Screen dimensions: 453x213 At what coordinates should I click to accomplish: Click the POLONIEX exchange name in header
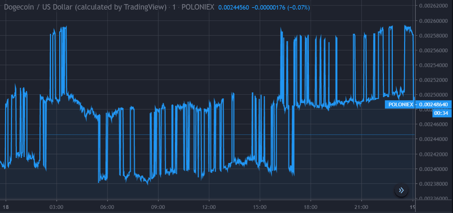tap(198, 7)
